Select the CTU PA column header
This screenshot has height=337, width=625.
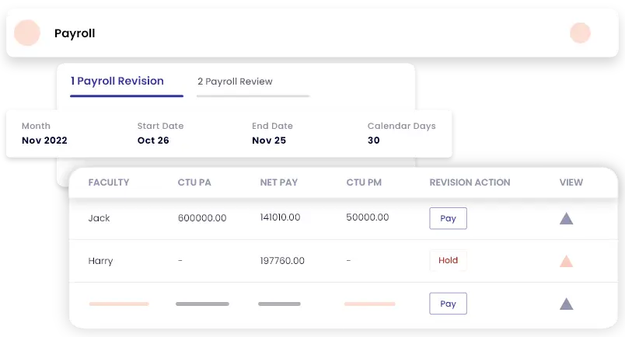point(194,182)
